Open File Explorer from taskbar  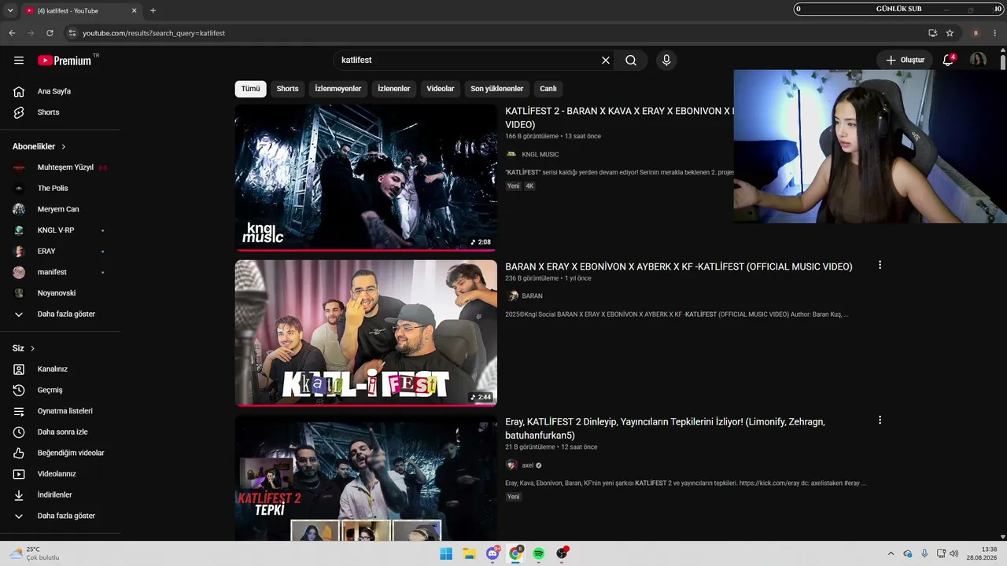coord(469,553)
